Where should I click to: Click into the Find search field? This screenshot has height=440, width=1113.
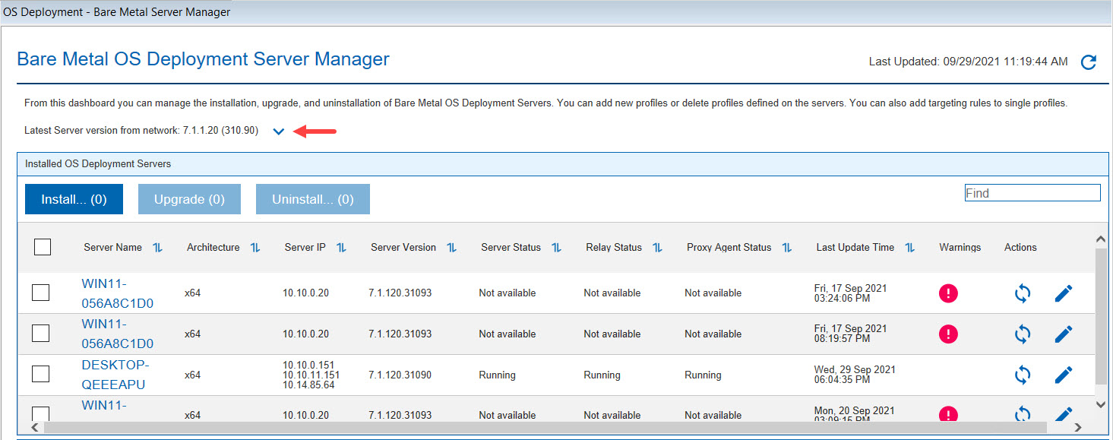point(1032,193)
